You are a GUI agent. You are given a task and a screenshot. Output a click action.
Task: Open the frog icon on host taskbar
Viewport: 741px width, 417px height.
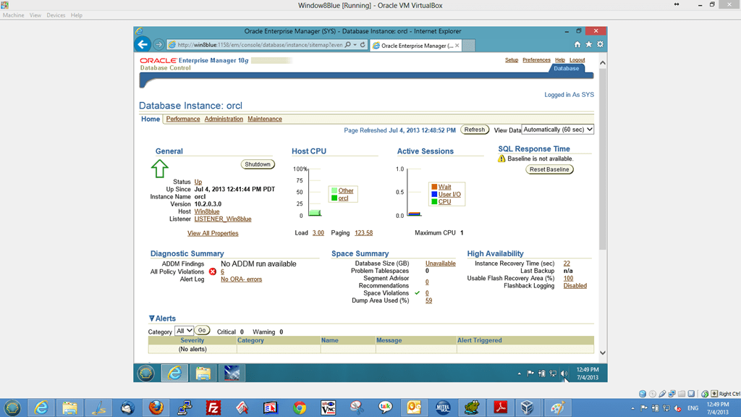[472, 408]
